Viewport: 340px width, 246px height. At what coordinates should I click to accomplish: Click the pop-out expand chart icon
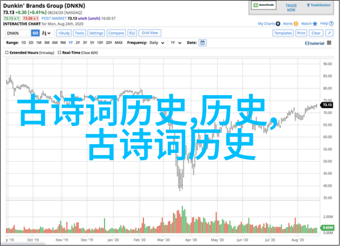[329, 33]
